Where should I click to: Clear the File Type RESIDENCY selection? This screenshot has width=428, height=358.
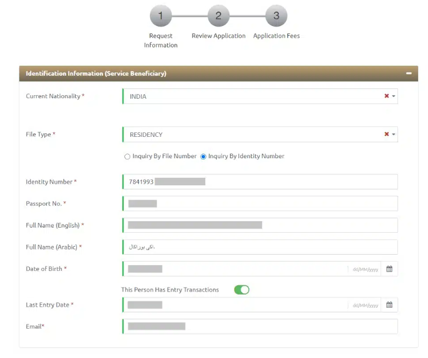[x=386, y=135]
